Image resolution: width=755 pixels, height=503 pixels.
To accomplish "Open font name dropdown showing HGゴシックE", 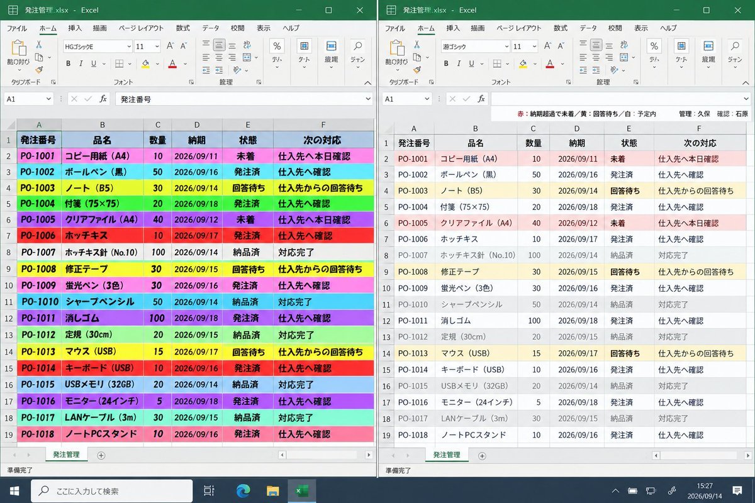I will pos(129,47).
